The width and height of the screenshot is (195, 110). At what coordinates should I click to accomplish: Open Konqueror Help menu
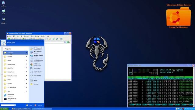(48, 36)
